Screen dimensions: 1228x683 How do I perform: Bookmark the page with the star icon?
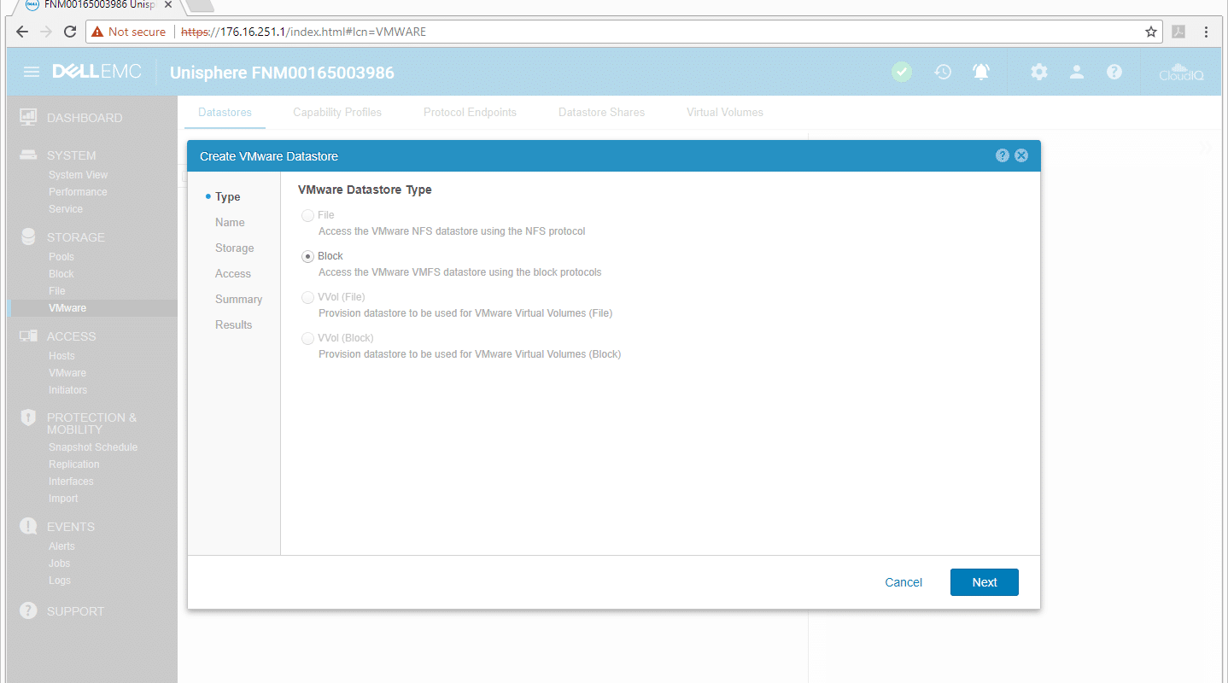pos(1151,32)
